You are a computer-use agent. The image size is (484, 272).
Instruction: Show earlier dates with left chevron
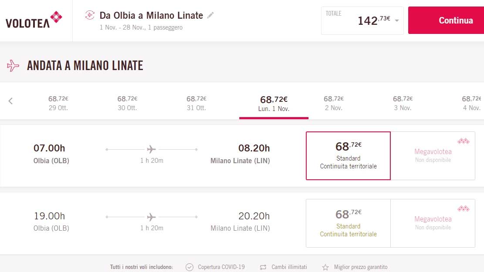tap(10, 101)
